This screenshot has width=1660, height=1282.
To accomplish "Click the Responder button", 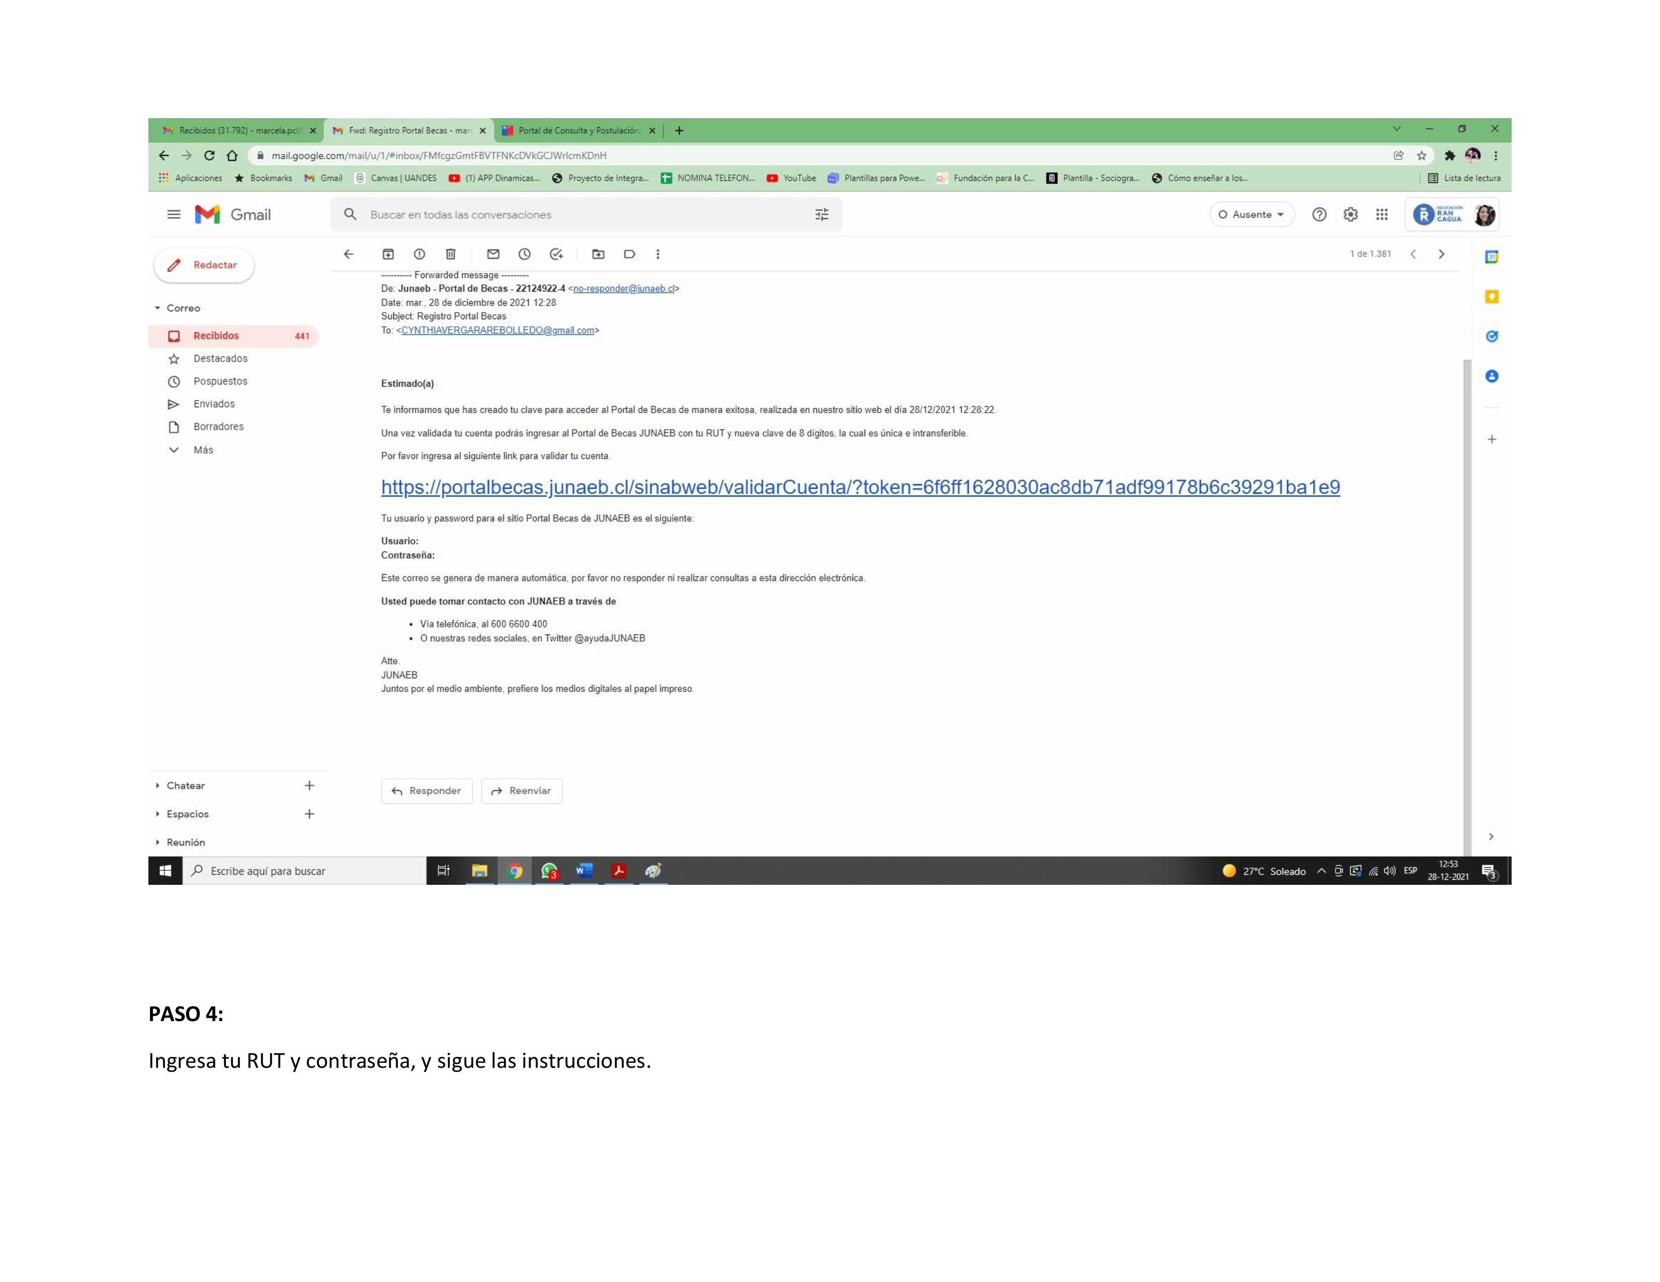I will 427,791.
